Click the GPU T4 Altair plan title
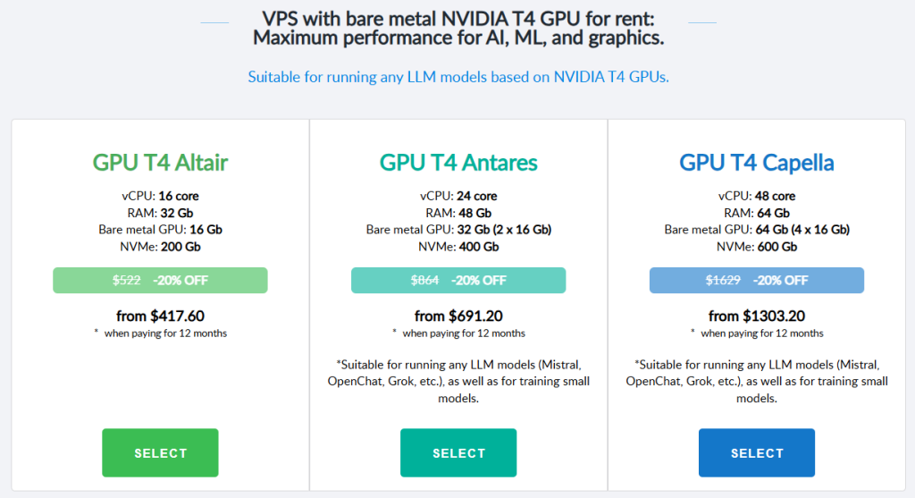 click(x=160, y=163)
